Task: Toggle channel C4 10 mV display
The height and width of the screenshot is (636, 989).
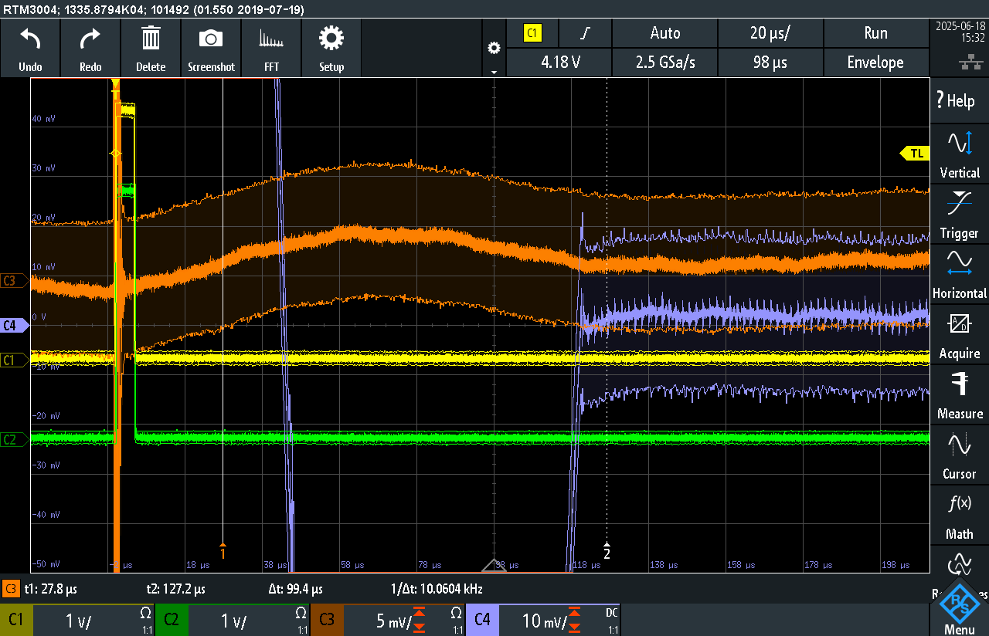Action: tap(542, 621)
